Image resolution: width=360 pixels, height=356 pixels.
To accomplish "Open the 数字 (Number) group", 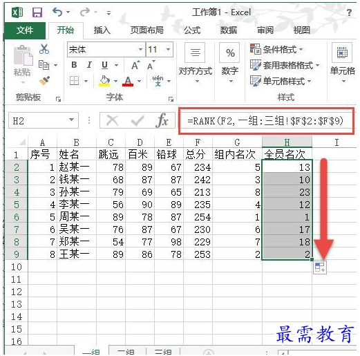I will [x=229, y=63].
